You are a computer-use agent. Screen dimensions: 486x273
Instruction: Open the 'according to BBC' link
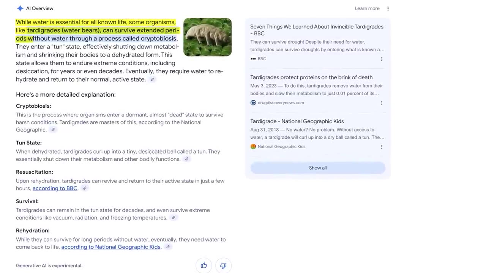point(55,188)
